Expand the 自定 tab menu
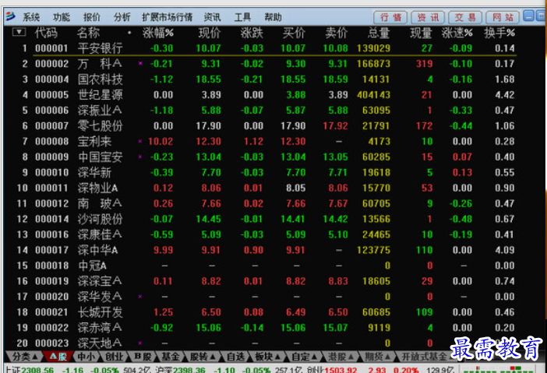Screen dimensions: 547x373 (304, 357)
